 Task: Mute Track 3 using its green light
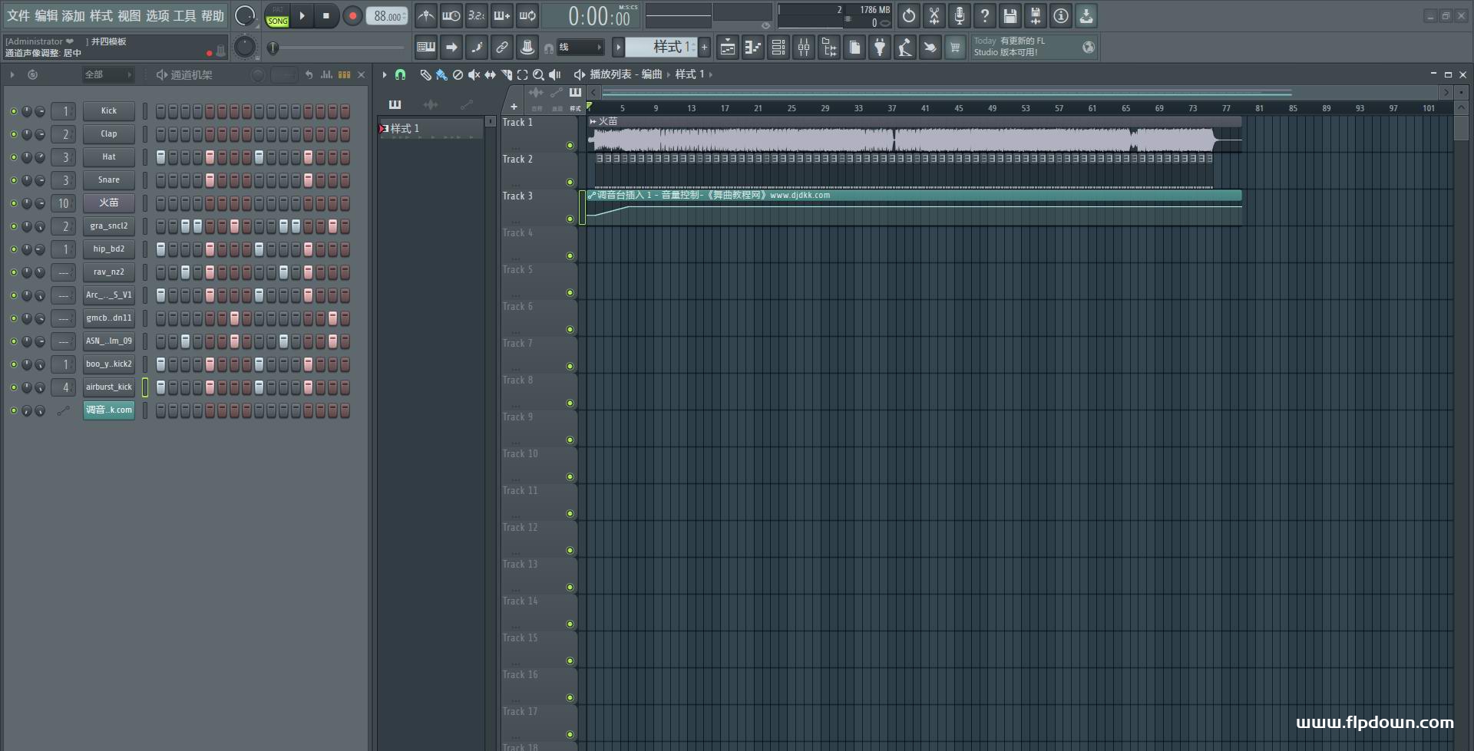coord(570,219)
